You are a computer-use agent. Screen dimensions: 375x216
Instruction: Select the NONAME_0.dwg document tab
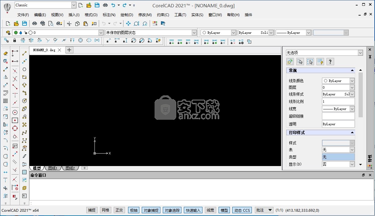44,50
